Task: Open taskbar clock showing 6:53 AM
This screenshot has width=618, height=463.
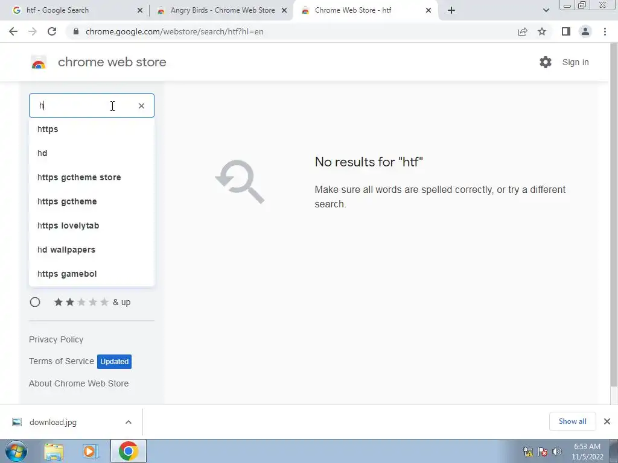Action: (x=587, y=451)
